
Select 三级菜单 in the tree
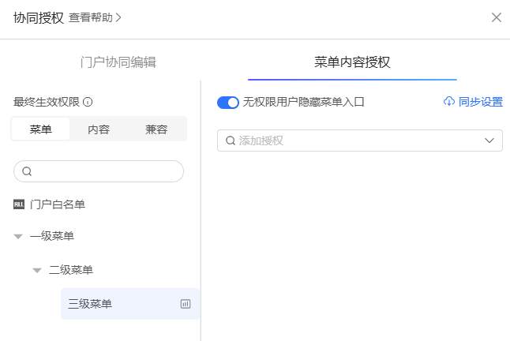click(x=90, y=304)
